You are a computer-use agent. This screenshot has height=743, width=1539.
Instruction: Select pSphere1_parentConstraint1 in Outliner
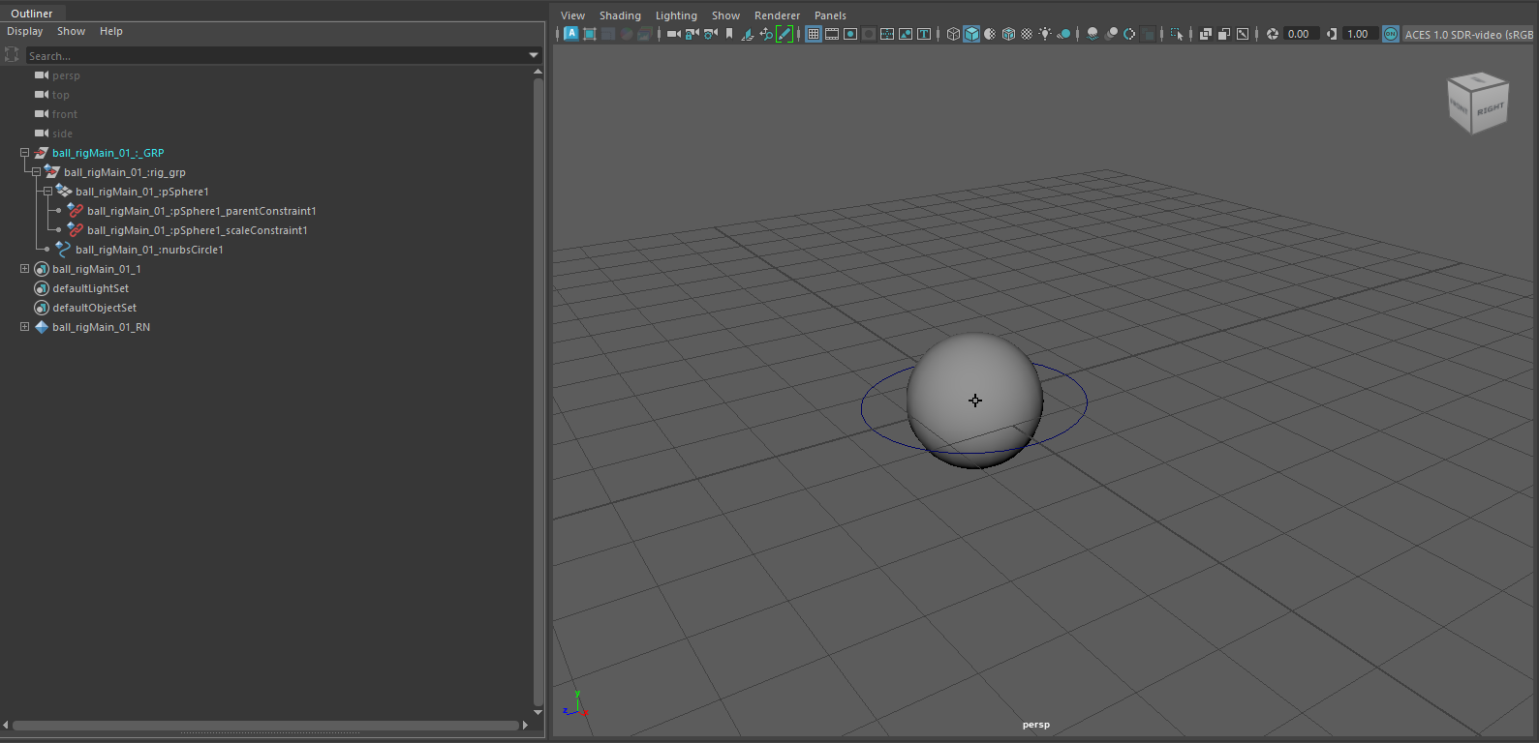pos(201,211)
